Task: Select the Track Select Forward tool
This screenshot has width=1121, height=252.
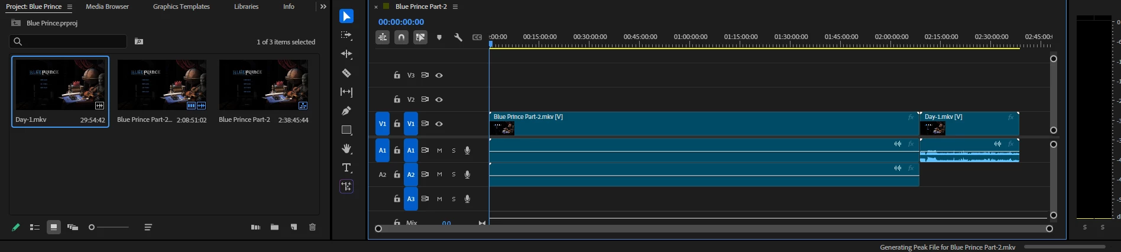Action: [x=346, y=35]
